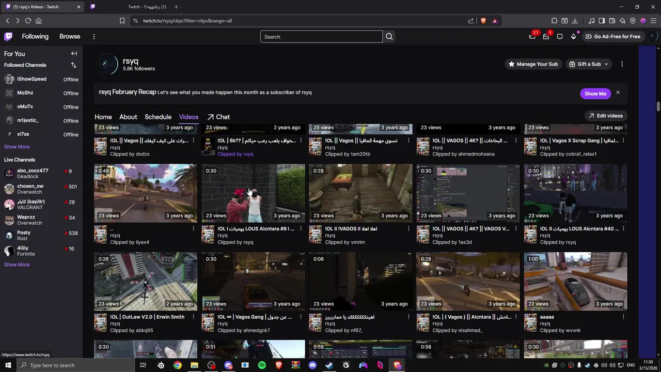Play the 0:06 clip thumbnail by nf67_
This screenshot has width=661, height=372.
(360, 282)
